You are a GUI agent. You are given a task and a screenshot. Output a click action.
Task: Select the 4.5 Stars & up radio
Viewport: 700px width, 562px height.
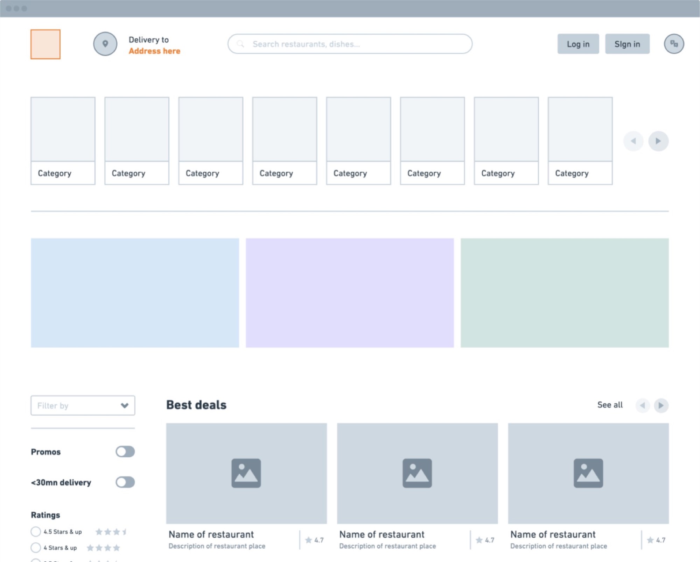pos(36,532)
